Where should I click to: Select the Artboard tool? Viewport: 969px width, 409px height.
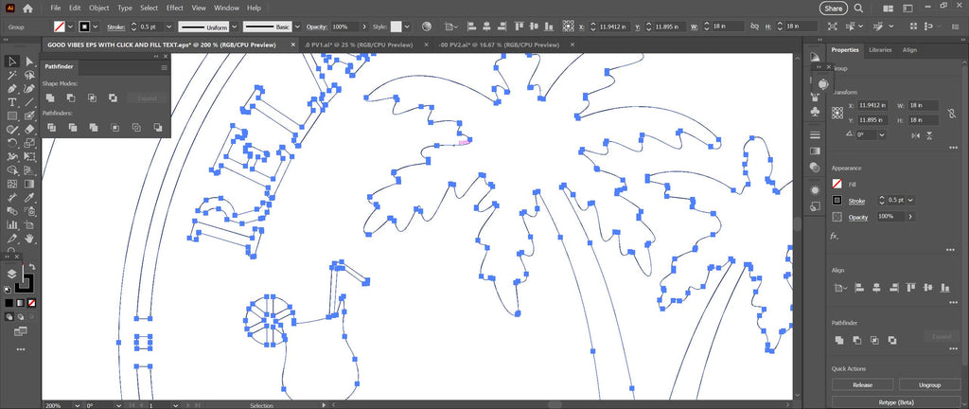click(29, 225)
